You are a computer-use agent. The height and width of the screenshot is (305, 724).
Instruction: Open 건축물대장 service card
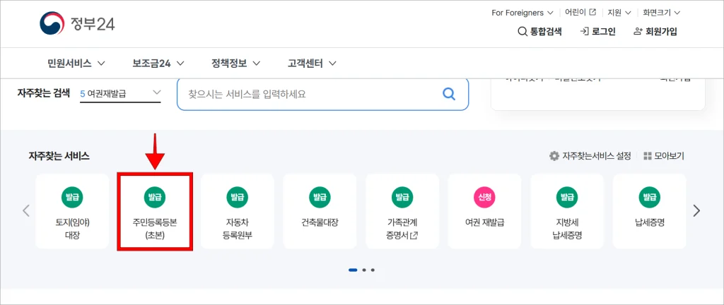point(320,212)
